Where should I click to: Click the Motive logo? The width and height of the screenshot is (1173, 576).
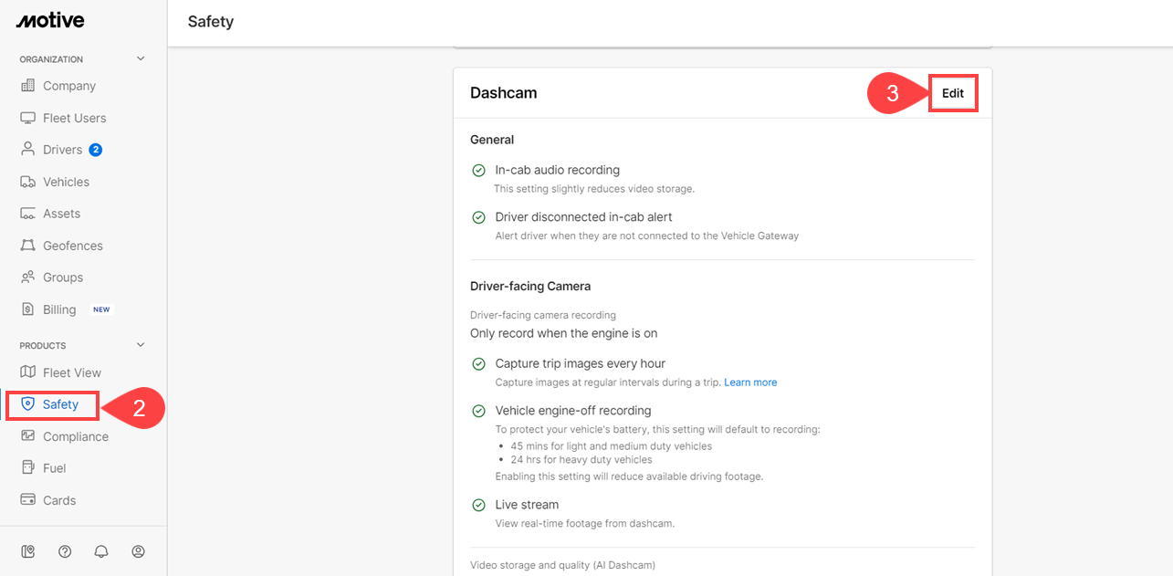tap(50, 20)
